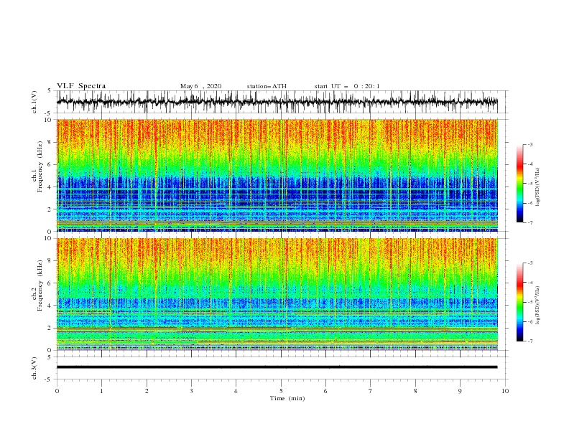Click the ch.2 colorbar "log(PSD)(V²/Hz)" label

click(x=538, y=306)
